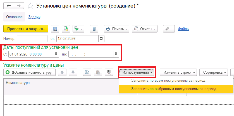Viewport: 234px width, 116px height.
Task: Open the create-based-on dropdown button
Action: (x=78, y=29)
